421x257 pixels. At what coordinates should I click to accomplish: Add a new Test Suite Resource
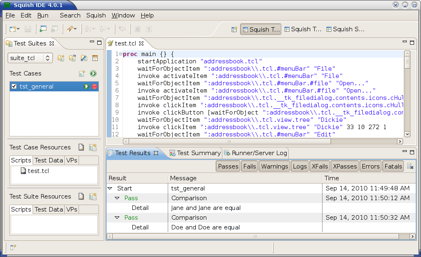click(93, 197)
